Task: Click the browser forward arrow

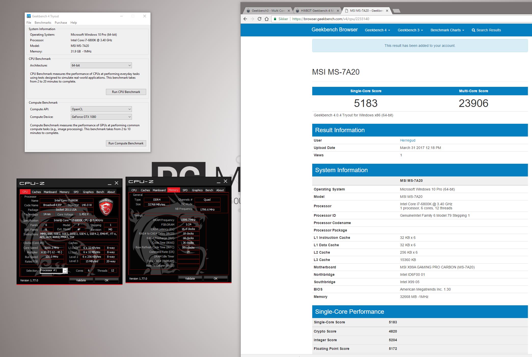Action: pos(252,19)
